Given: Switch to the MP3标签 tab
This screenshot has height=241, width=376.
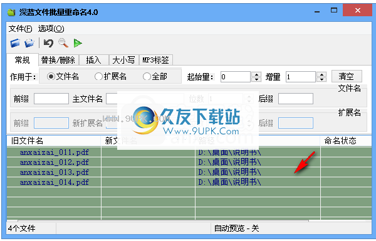Looking at the screenshot, I should (156, 60).
